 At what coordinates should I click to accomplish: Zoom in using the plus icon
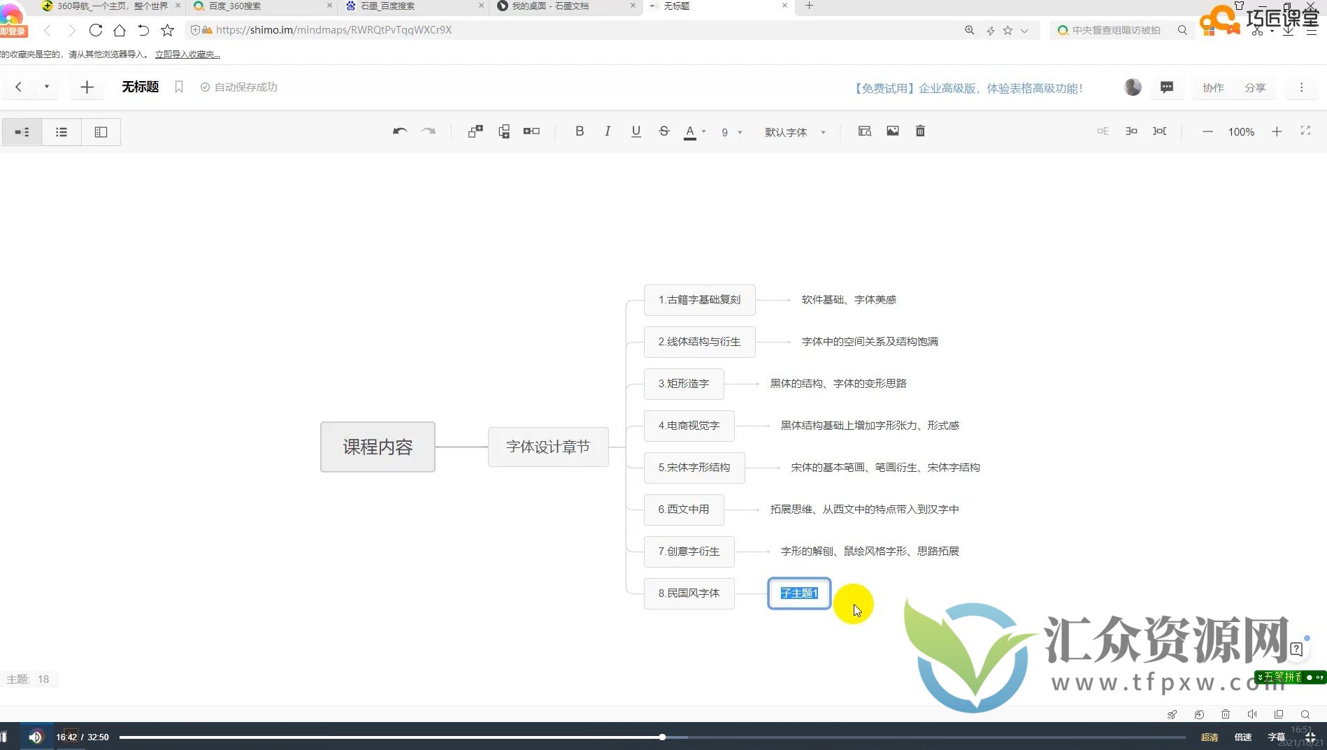(x=1277, y=131)
